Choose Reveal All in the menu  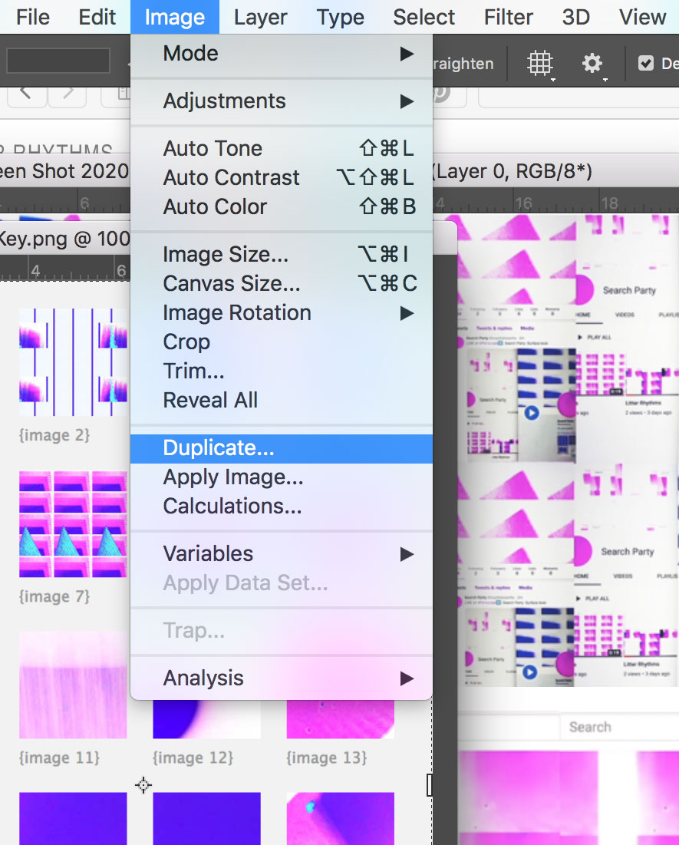[x=281, y=401]
